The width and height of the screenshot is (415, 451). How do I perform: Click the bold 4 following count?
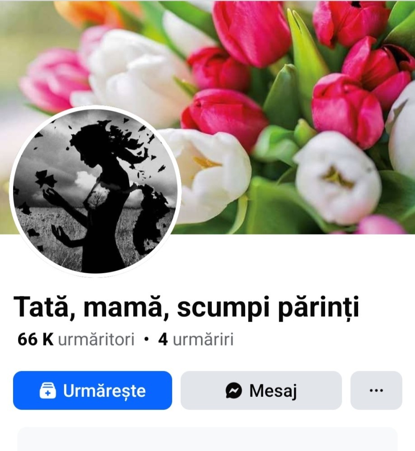click(x=163, y=340)
